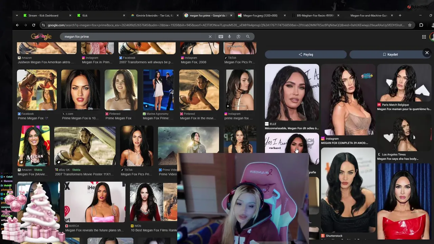Viewport: 434px width, 244px height.
Task: Open the tab search dropdown arrow
Action: point(17,15)
